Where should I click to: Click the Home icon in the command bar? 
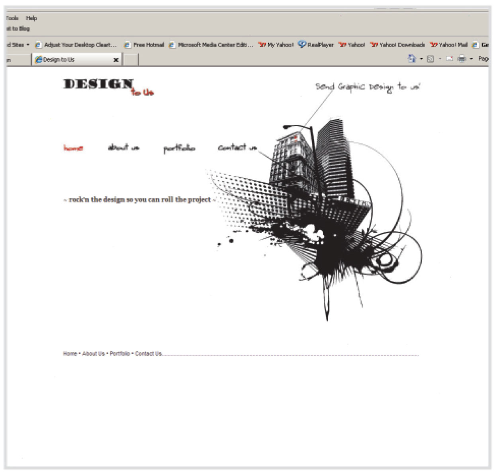coord(412,59)
